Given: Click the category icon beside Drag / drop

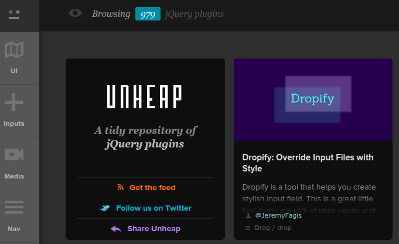Looking at the screenshot, I should pos(248,228).
